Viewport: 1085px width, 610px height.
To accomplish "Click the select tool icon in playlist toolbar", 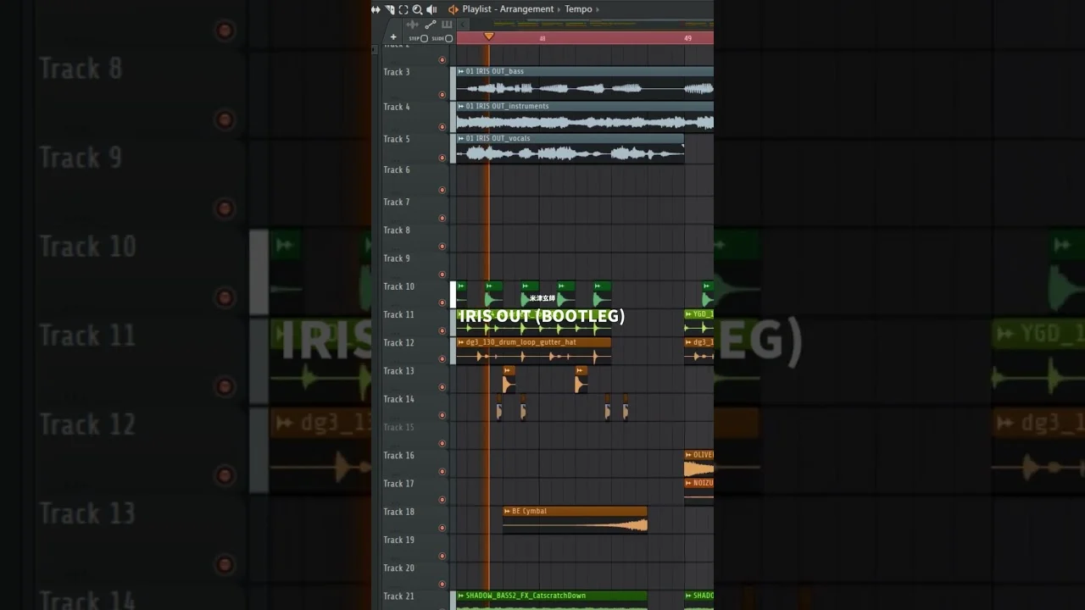I will click(x=390, y=9).
